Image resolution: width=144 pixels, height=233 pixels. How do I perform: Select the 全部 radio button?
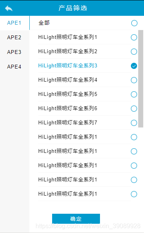(134, 23)
